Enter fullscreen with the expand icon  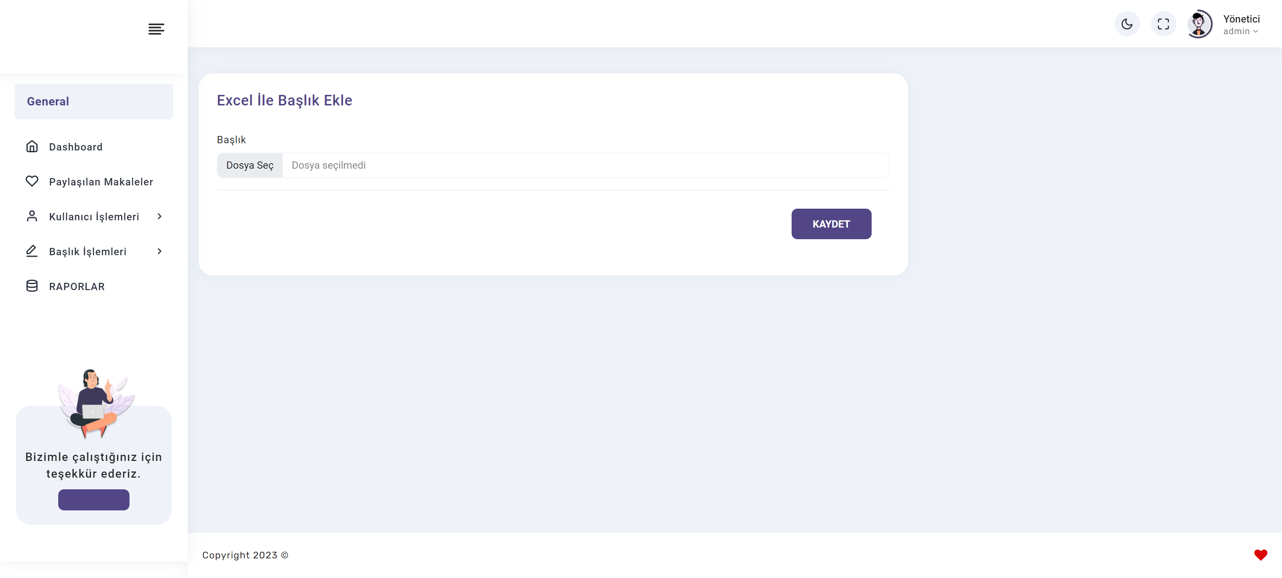pos(1163,24)
